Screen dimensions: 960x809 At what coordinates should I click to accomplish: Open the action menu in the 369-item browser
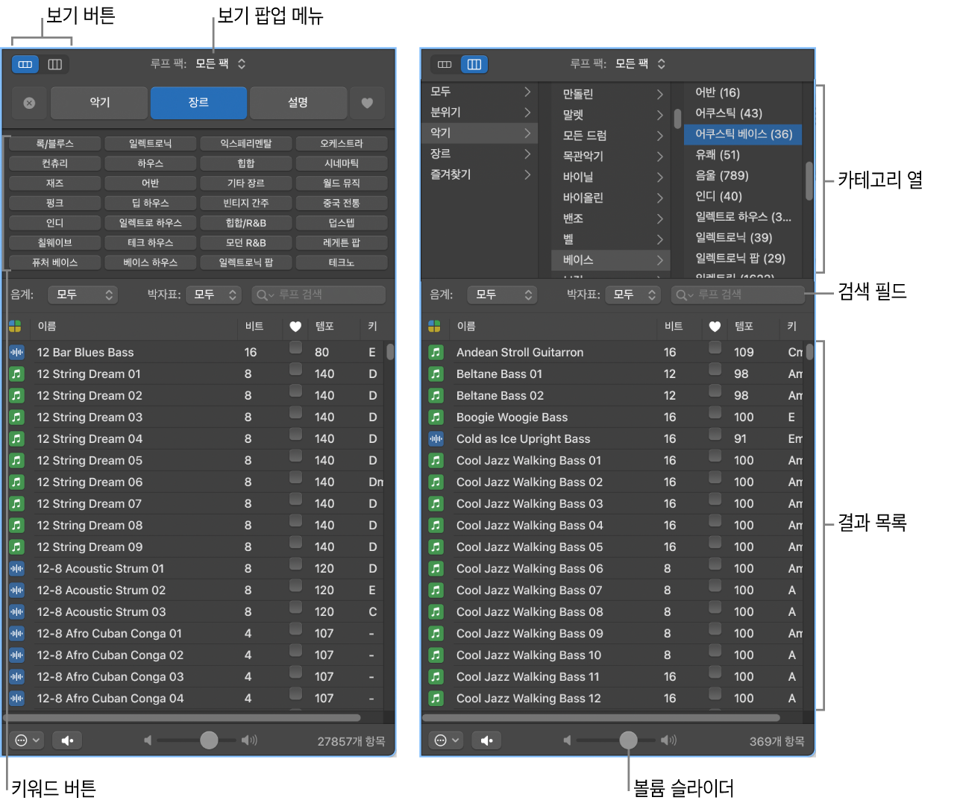click(447, 740)
